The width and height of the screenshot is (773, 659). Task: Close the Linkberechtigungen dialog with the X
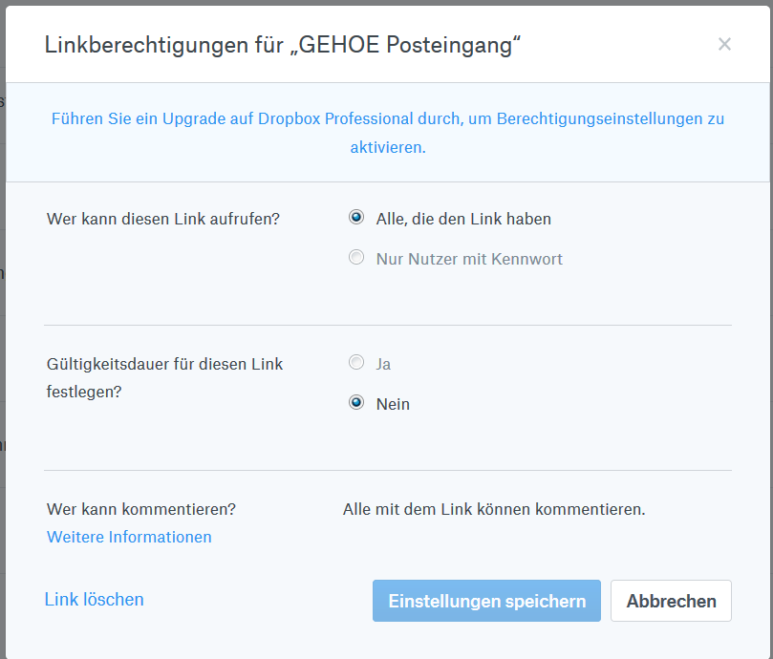click(x=724, y=44)
